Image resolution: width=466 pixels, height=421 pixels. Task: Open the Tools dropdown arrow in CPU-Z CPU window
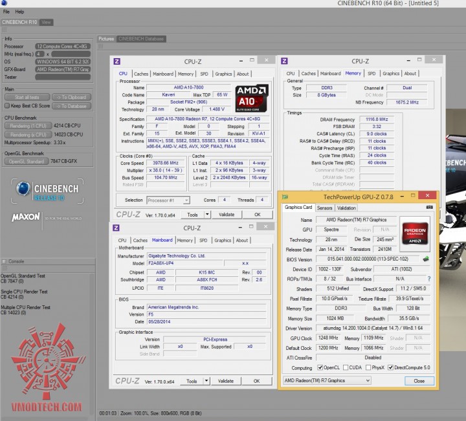pyautogui.click(x=207, y=214)
